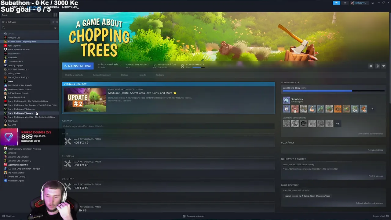391x220 pixels.
Task: Go to the OBCHOD store tab
Action: [17, 7]
